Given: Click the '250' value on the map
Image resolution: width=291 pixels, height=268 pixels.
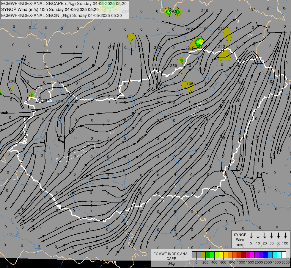Looking at the screenshot, I should pyautogui.click(x=157, y=47).
